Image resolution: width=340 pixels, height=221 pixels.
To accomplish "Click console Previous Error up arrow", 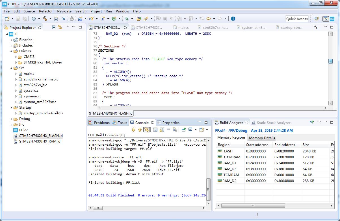I will point(140,130).
